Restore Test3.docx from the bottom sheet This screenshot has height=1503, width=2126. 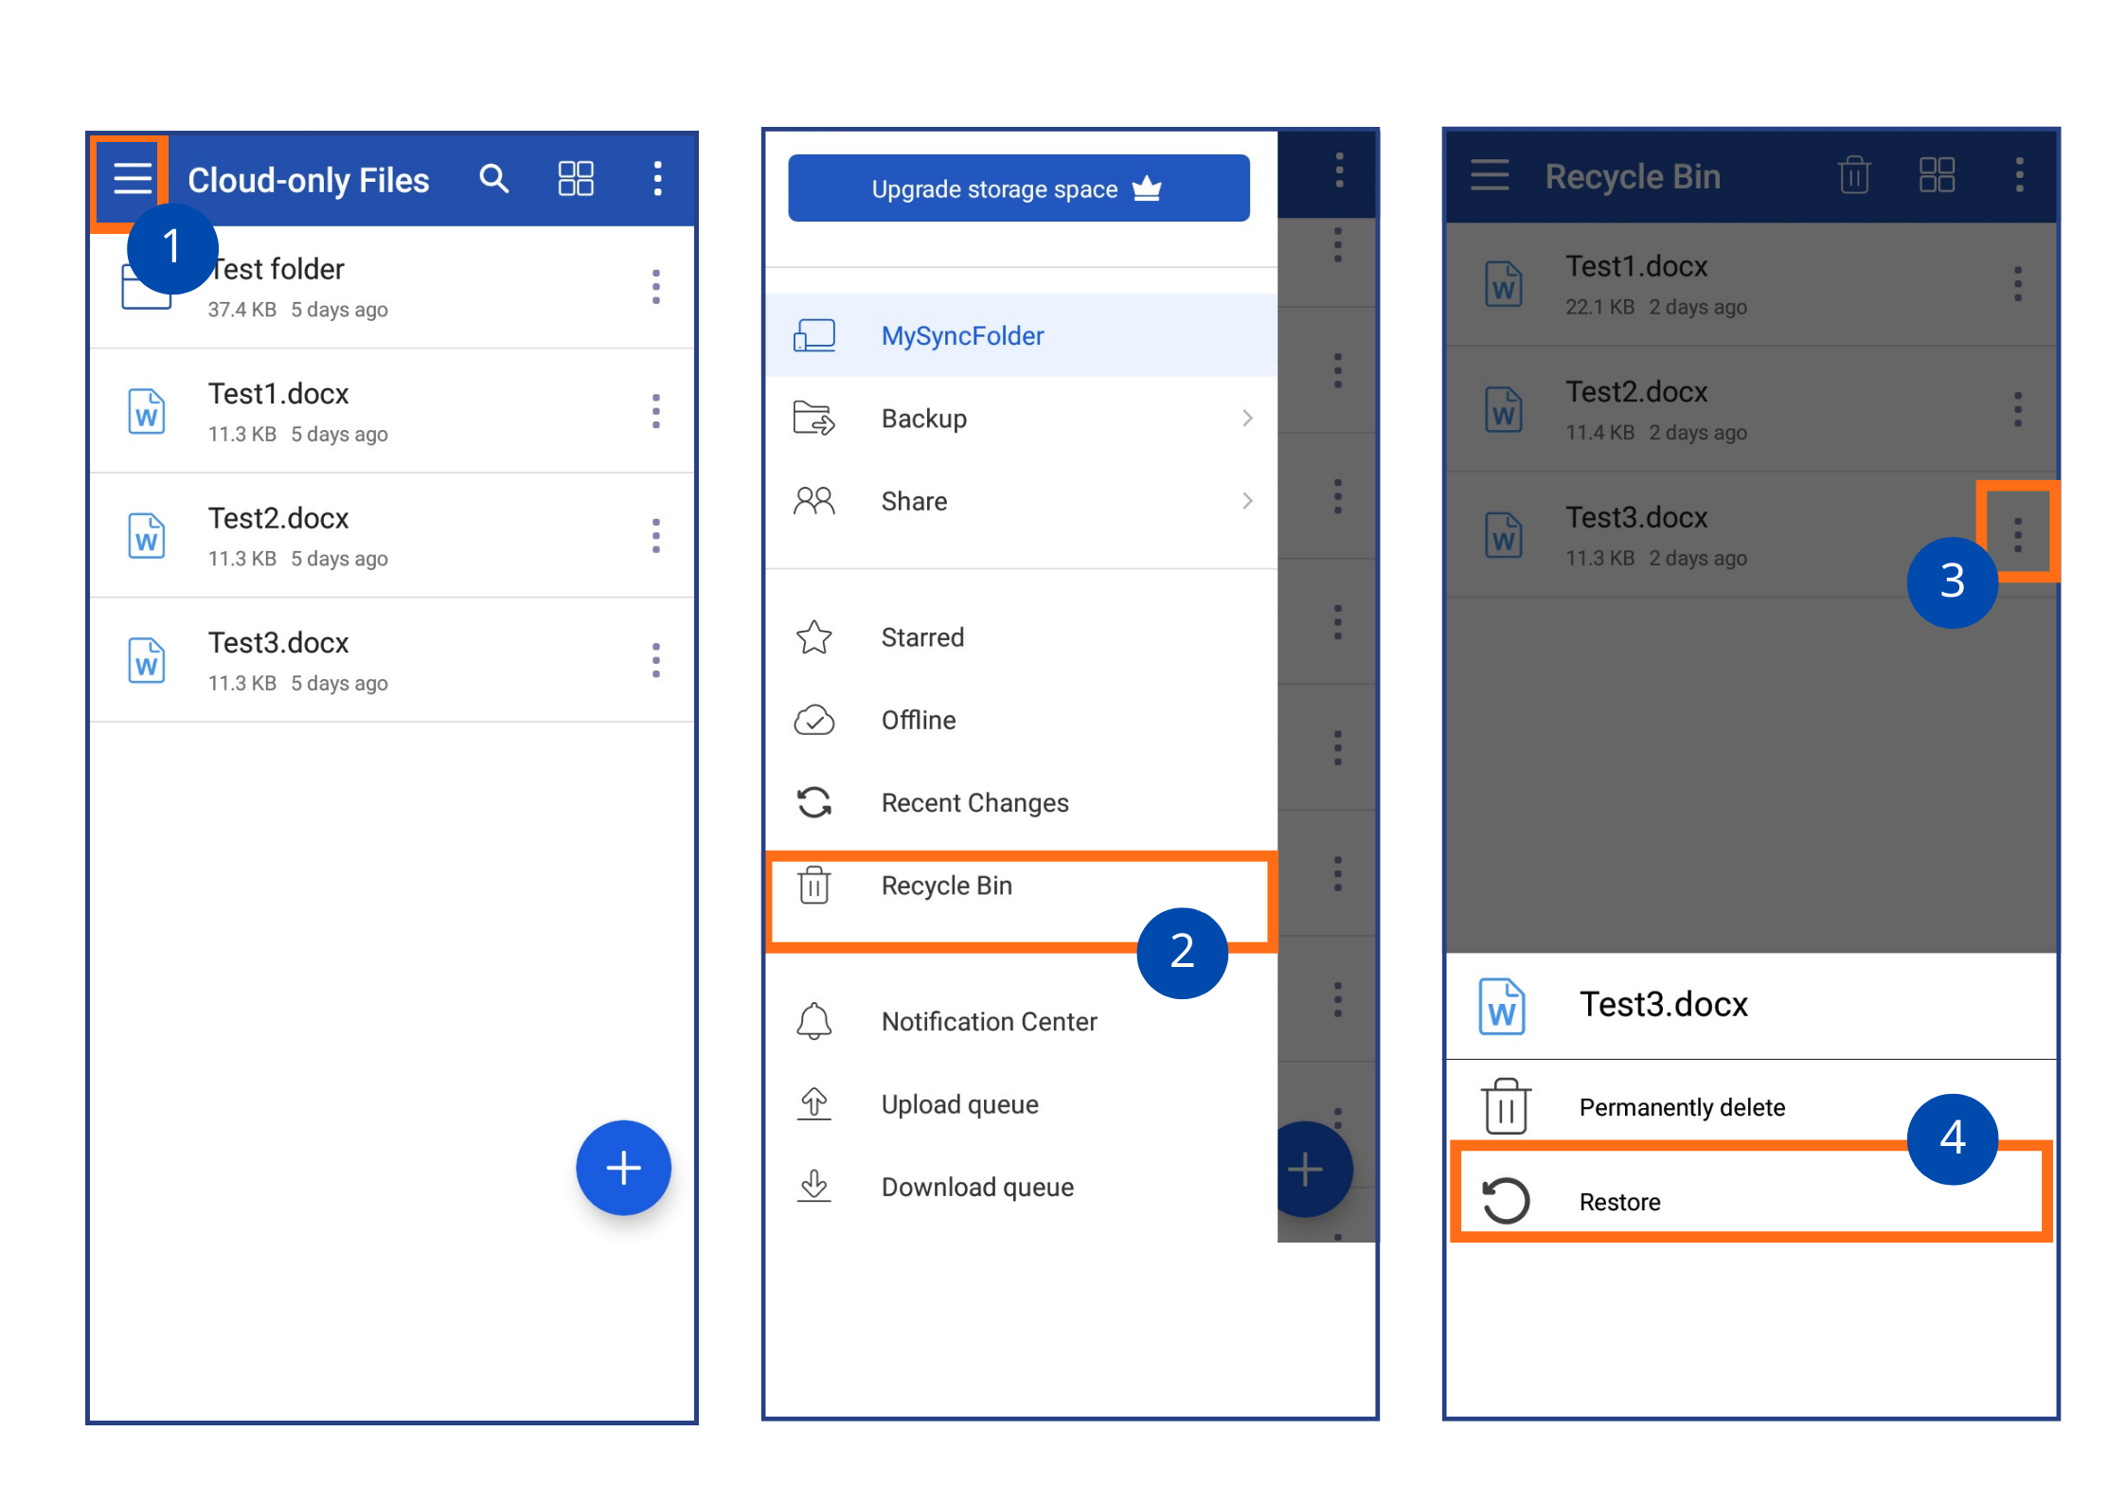1750,1201
